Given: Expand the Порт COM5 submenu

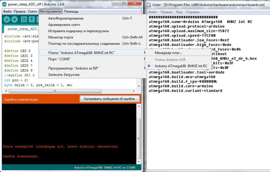Looking at the screenshot, I should click(x=92, y=59).
